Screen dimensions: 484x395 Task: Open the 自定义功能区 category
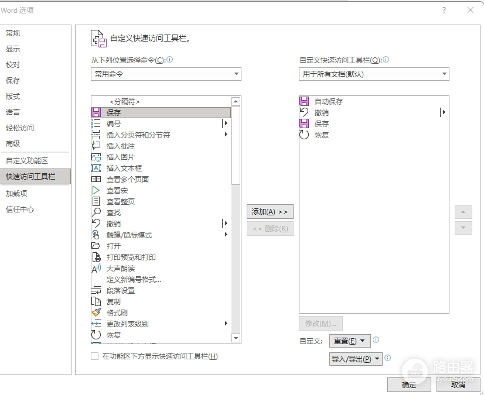27,161
